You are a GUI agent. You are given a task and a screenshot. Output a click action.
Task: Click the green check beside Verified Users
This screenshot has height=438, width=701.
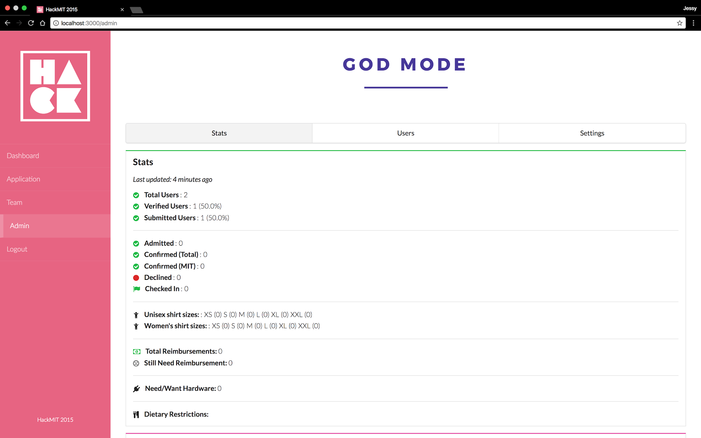pos(136,206)
